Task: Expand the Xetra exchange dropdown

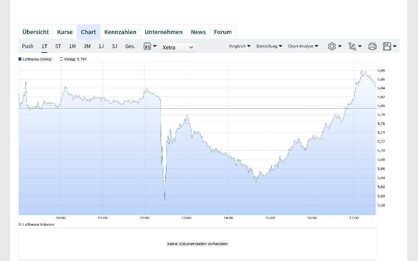Action: point(178,47)
